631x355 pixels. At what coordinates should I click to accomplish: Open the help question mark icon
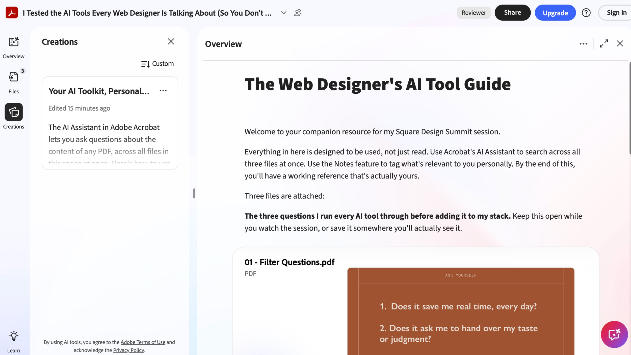point(586,13)
